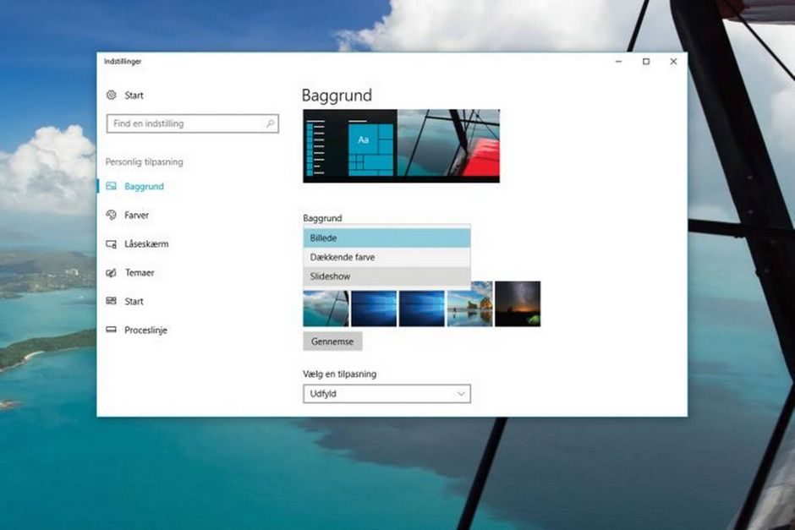Select the night sky tent wallpaper thumbnail

518,304
